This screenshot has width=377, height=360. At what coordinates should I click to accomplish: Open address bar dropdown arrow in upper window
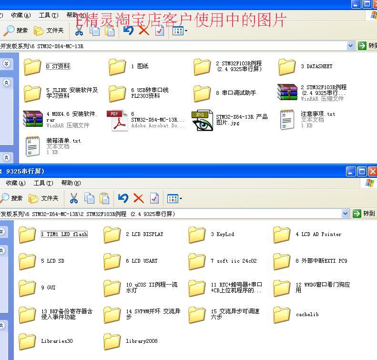click(351, 46)
